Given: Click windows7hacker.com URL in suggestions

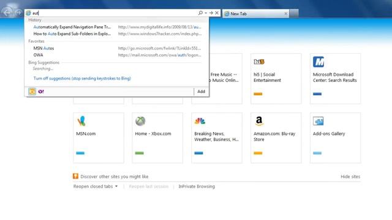Looking at the screenshot, I should pyautogui.click(x=159, y=34).
